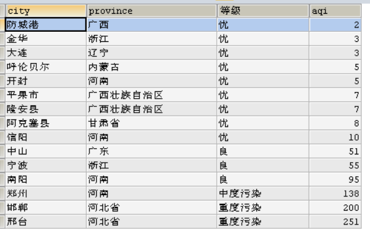Viewport: 370px width, 232px height.
Task: Click the 等级 column header
Action: pyautogui.click(x=263, y=11)
